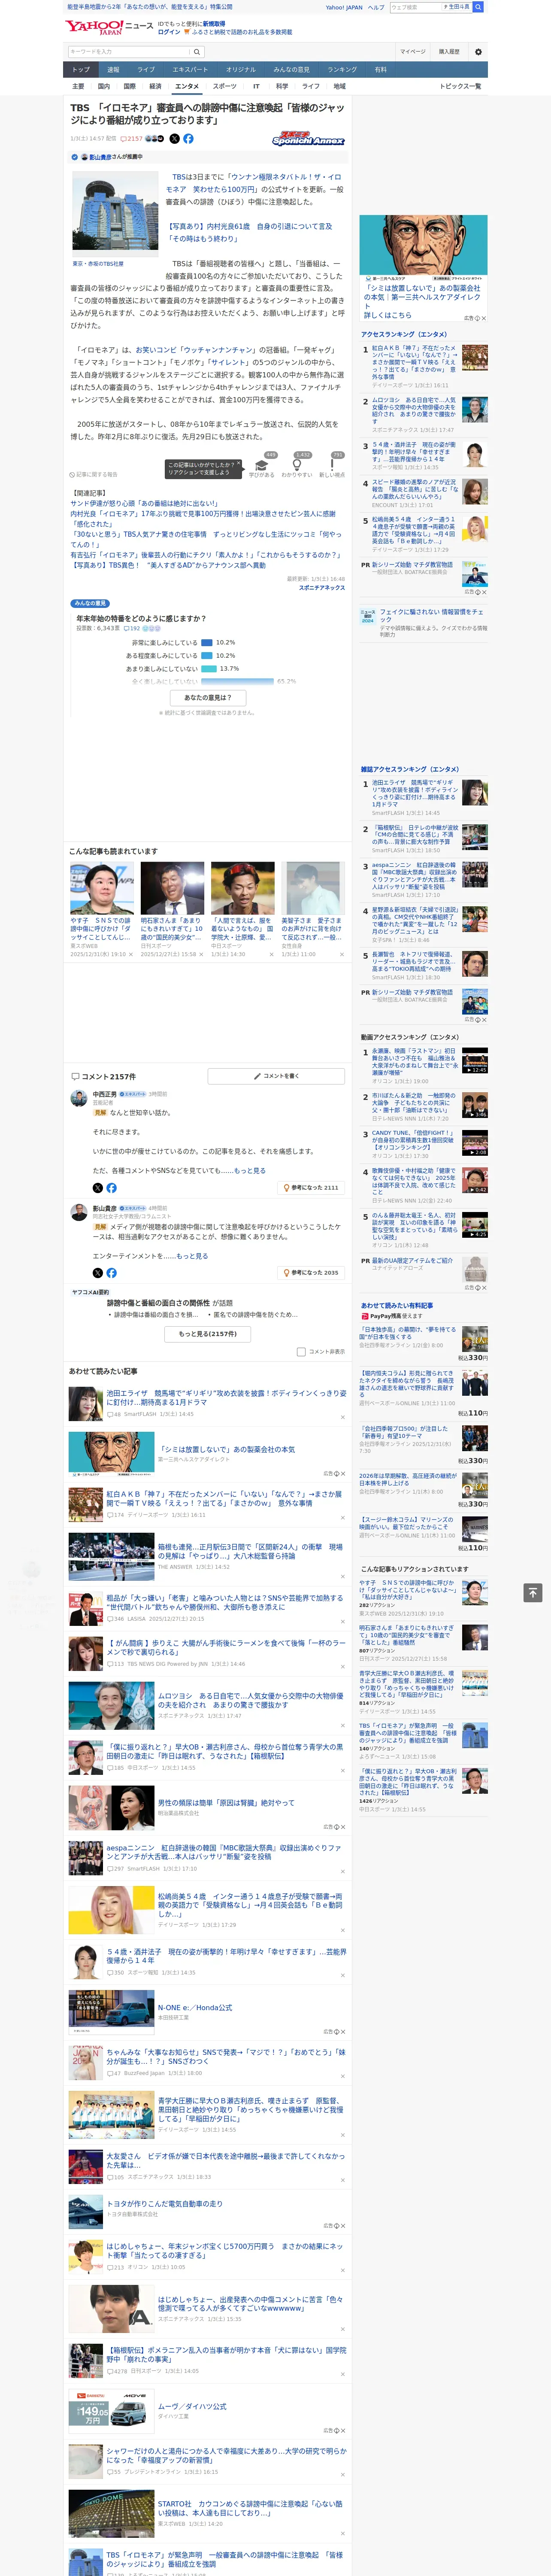Open the 紅白AKB「神7」article link
Screen dimensions: 551x2576
224,1499
